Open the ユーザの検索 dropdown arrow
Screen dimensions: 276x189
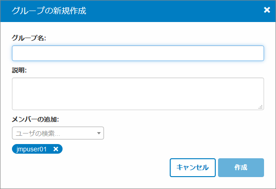pyautogui.click(x=98, y=133)
